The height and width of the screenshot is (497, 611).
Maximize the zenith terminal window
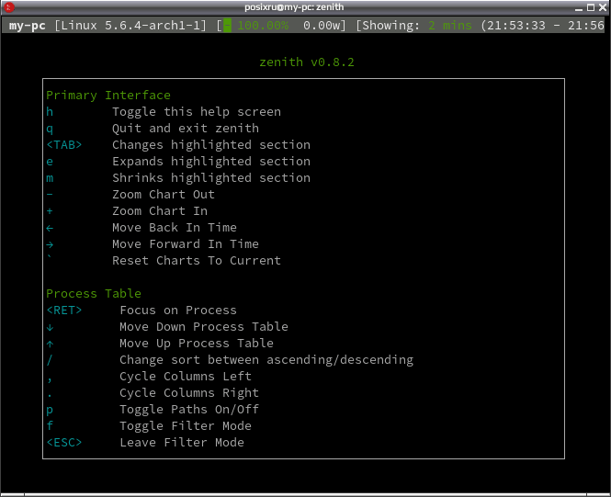point(591,7)
